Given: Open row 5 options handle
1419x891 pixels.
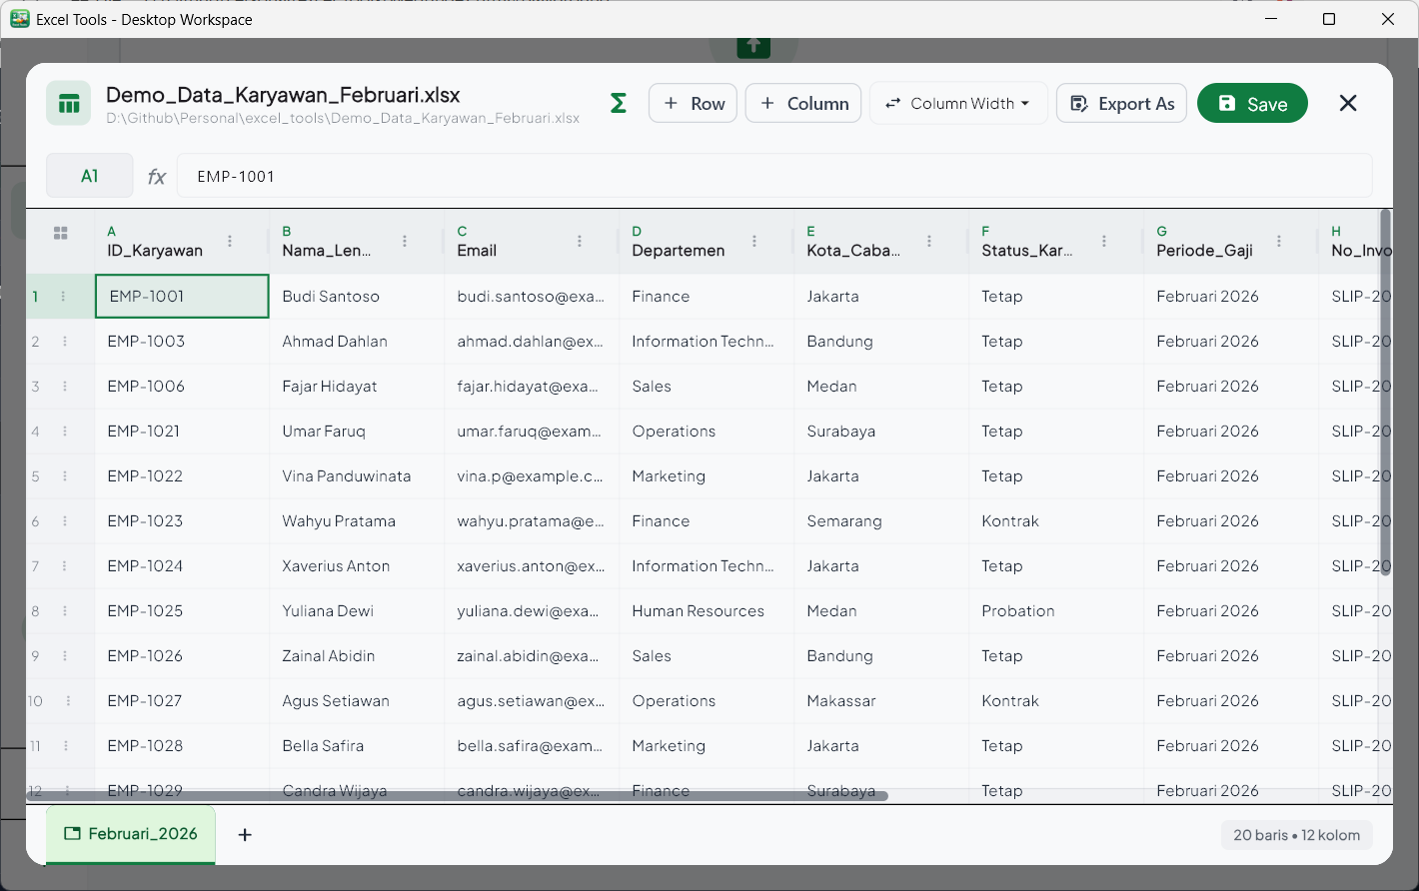Looking at the screenshot, I should tap(65, 476).
